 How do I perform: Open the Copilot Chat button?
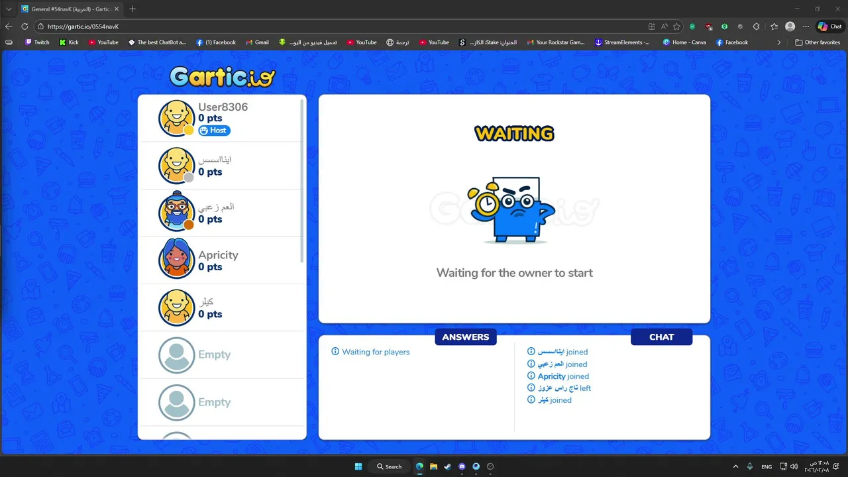pyautogui.click(x=830, y=26)
